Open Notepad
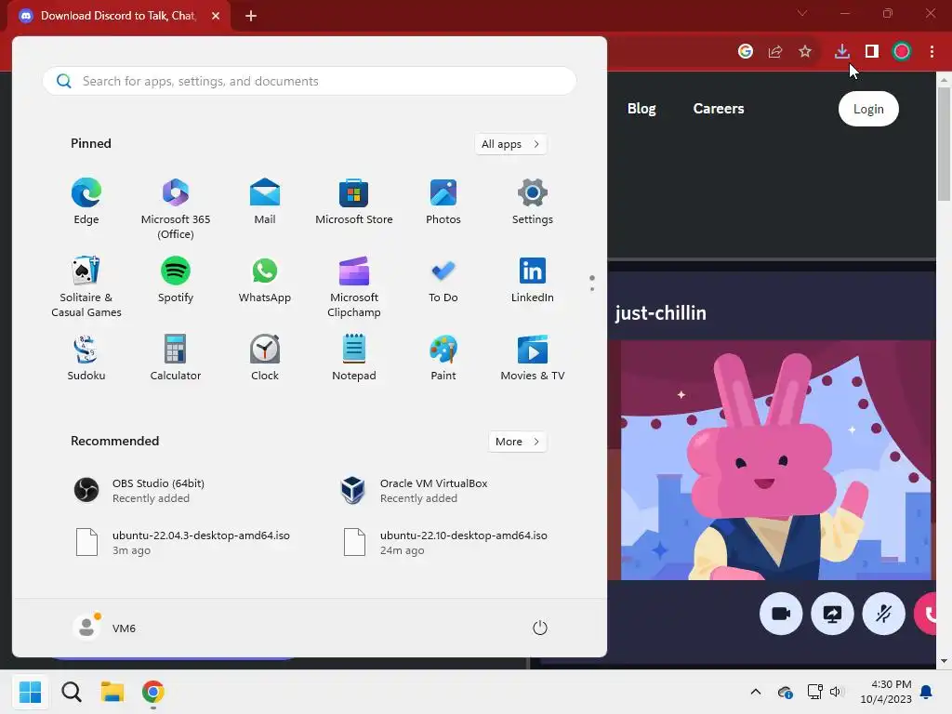Viewport: 952px width, 714px height. (354, 358)
